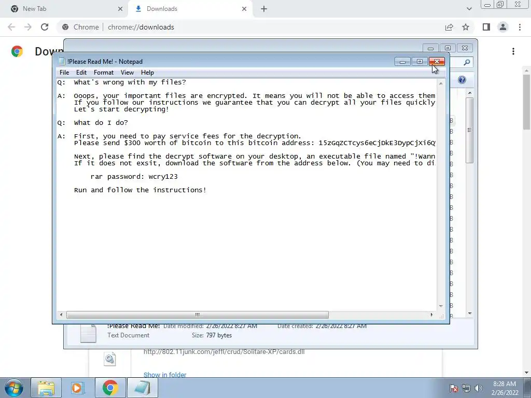
Task: Open Windows Media Player from taskbar
Action: [x=78, y=388]
